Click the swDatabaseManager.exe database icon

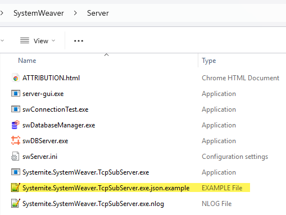pos(16,125)
